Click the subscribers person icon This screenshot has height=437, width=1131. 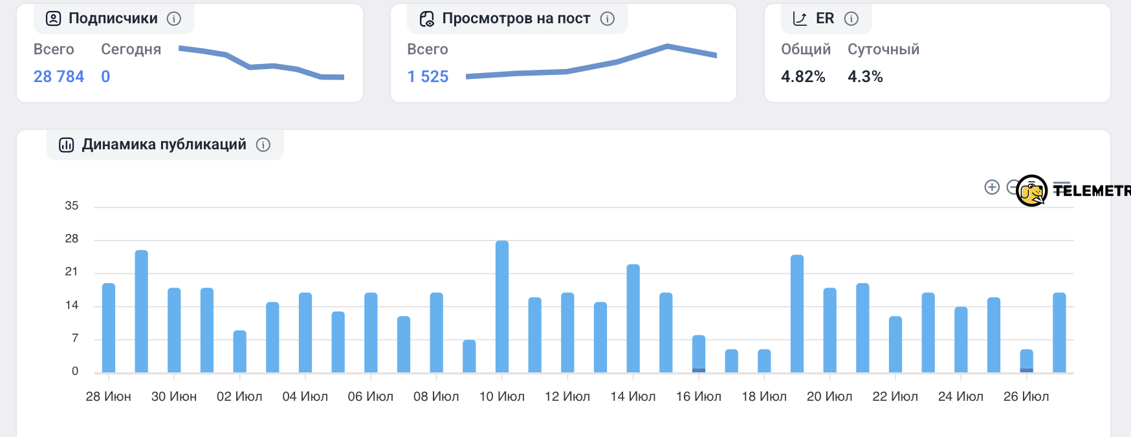coord(53,19)
